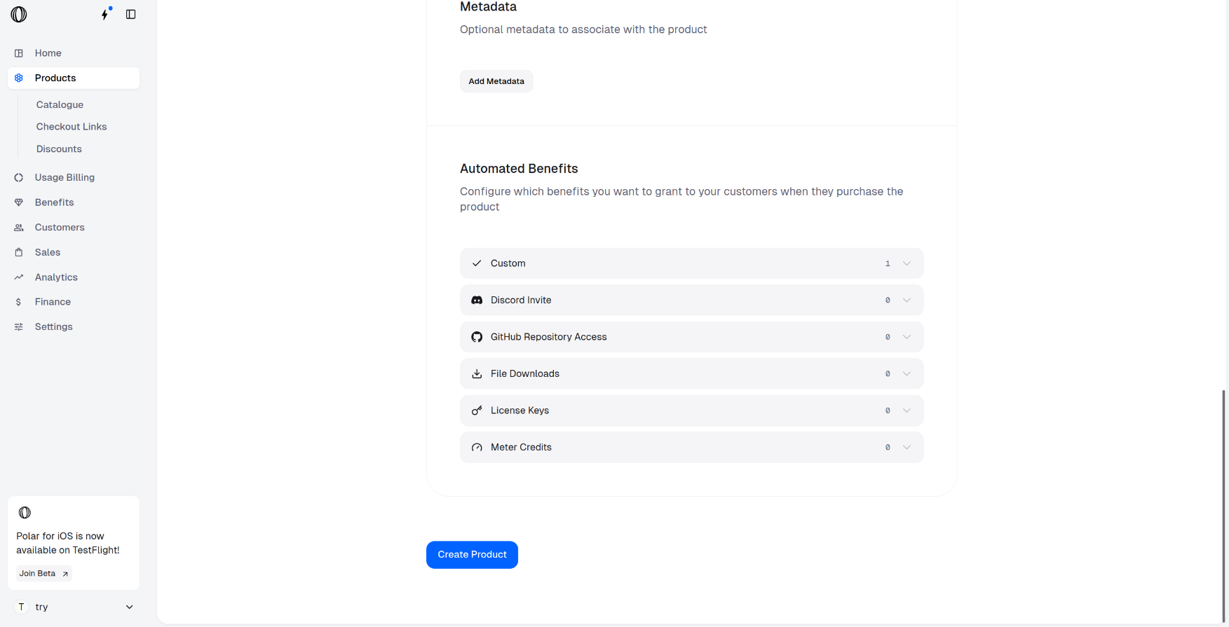Click the GitHub Repository Access icon
This screenshot has height=627, width=1229.
tap(477, 337)
